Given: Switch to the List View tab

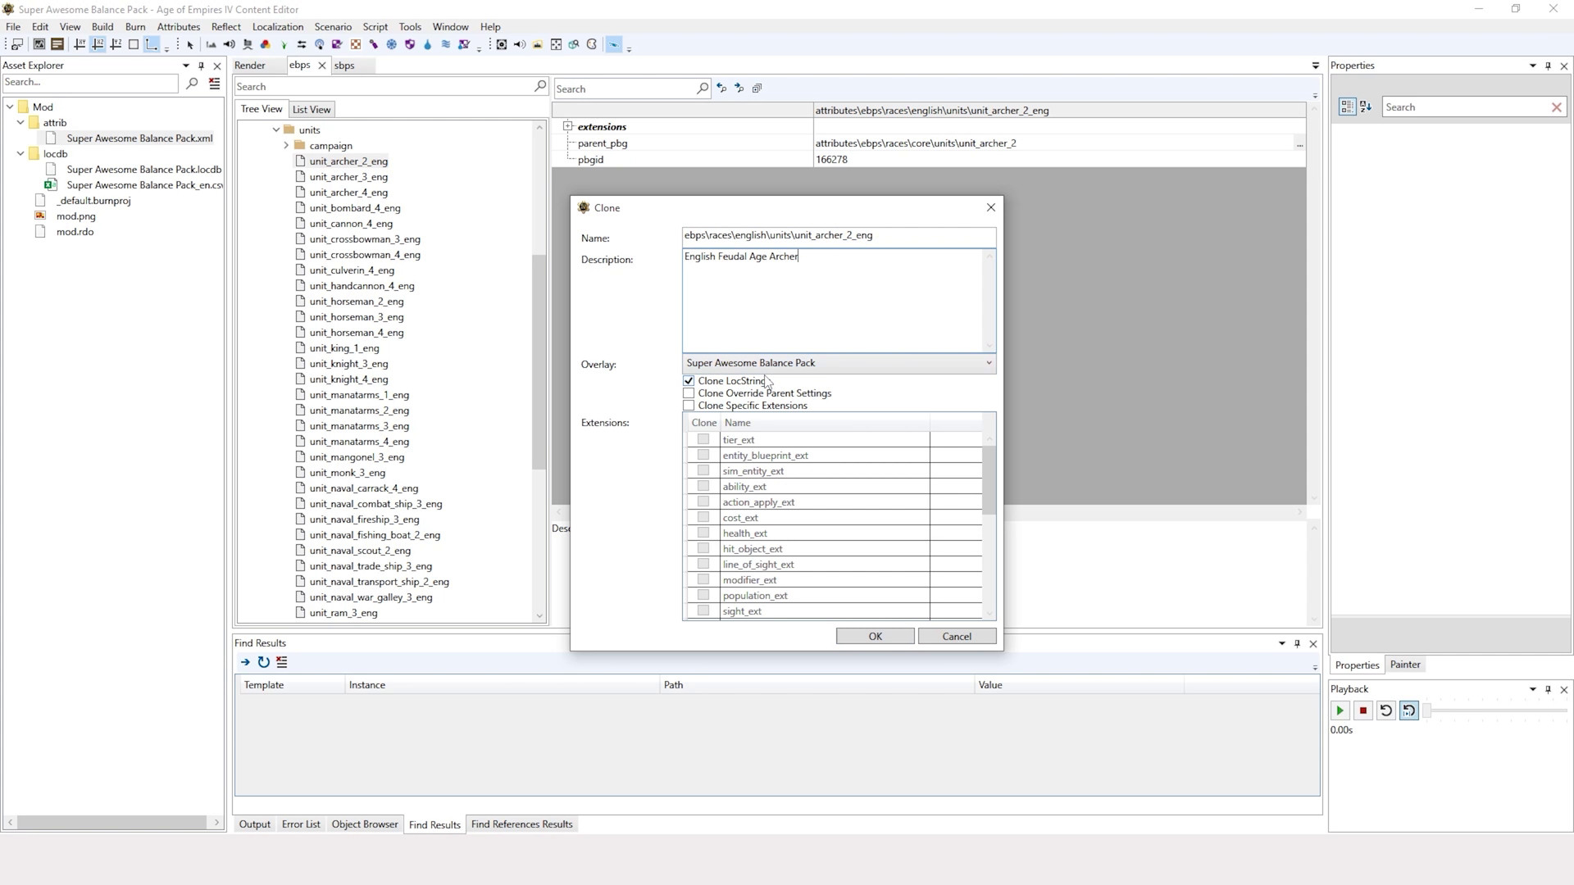Looking at the screenshot, I should point(312,109).
